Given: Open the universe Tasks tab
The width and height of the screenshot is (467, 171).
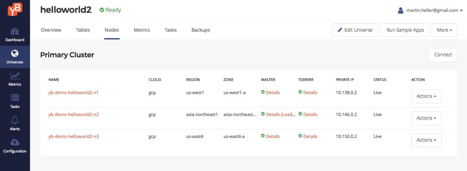Looking at the screenshot, I should pyautogui.click(x=170, y=30).
